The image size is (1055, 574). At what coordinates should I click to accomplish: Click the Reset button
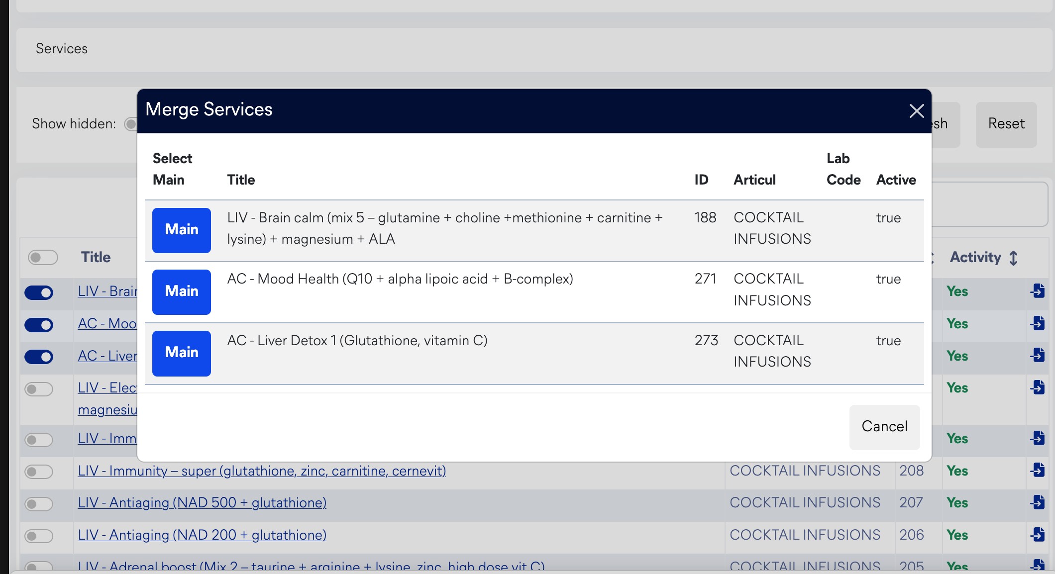point(1006,124)
